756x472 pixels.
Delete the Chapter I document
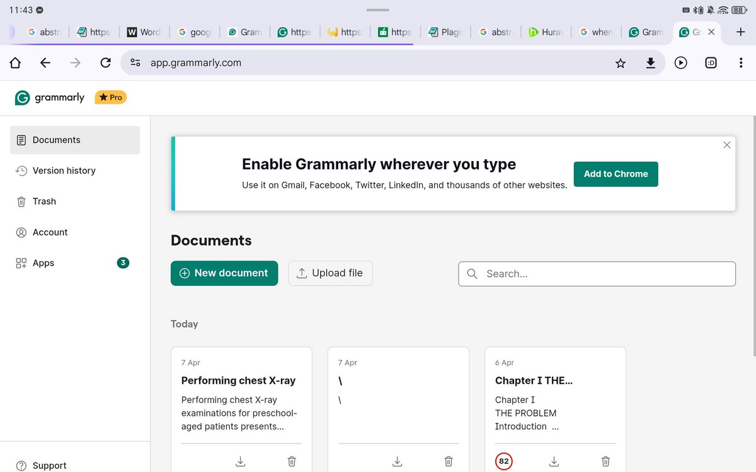pyautogui.click(x=605, y=461)
